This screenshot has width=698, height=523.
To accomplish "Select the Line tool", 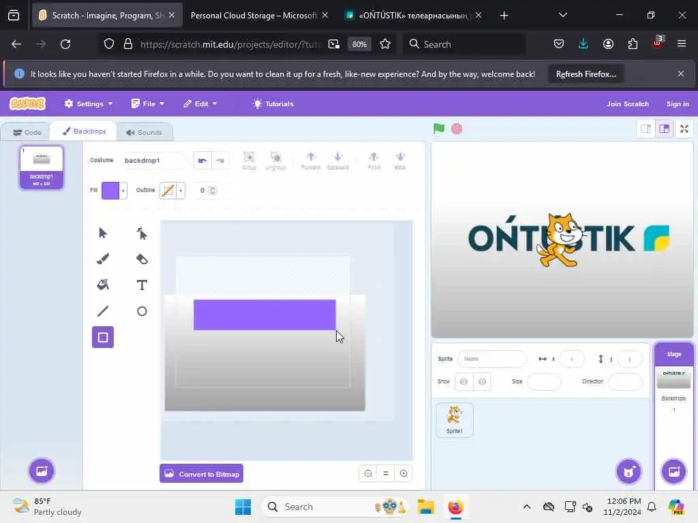I will click(x=103, y=311).
